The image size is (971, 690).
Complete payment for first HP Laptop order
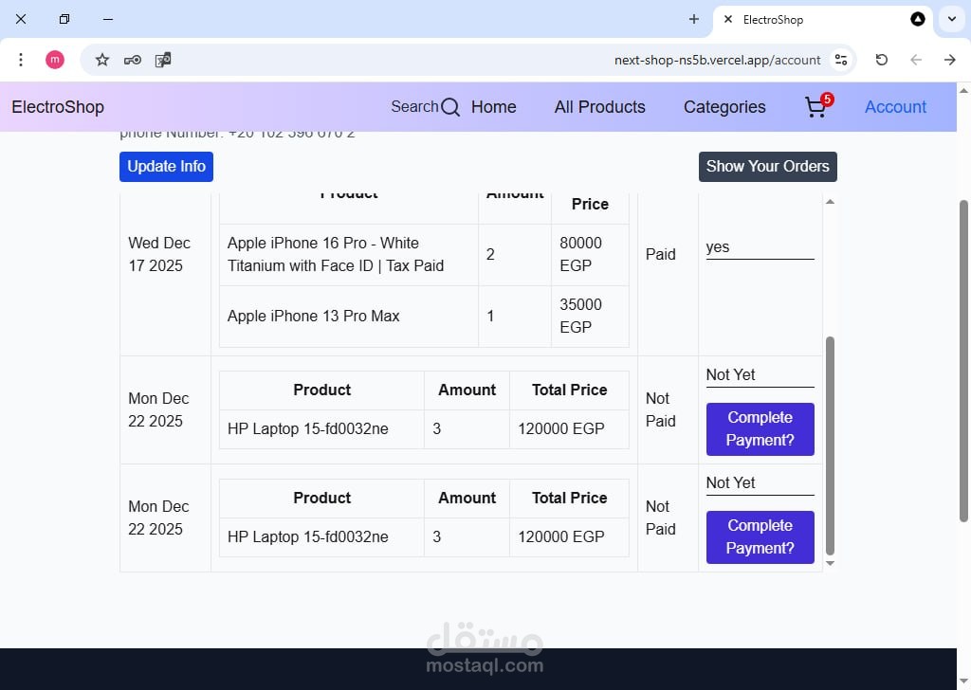[760, 428]
